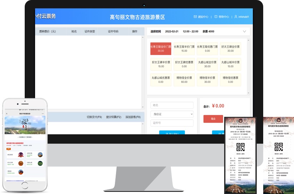Click the 姓名 name input field
Image resolution: width=294 pixels, height=194 pixels.
click(172, 105)
